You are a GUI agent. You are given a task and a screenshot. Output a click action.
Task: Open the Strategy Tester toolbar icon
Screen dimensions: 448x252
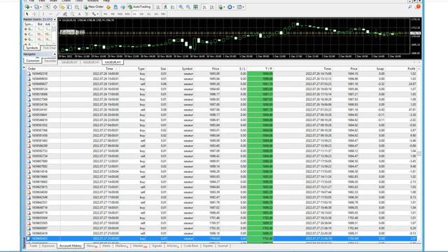tap(77, 7)
